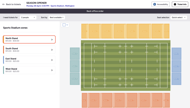Screen dimensions: 190x108
Task: Select yellow Section 7 on the stadium map
Action: 157,31
